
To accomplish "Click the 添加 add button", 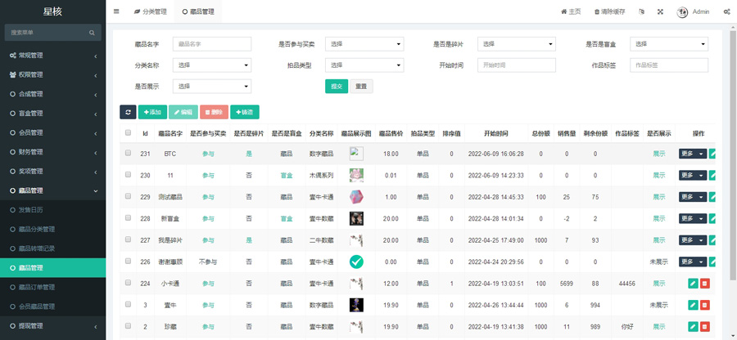I will click(152, 112).
